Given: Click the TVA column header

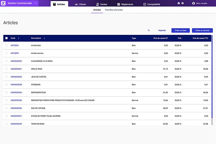Looking at the screenshot, I should pos(179,38).
